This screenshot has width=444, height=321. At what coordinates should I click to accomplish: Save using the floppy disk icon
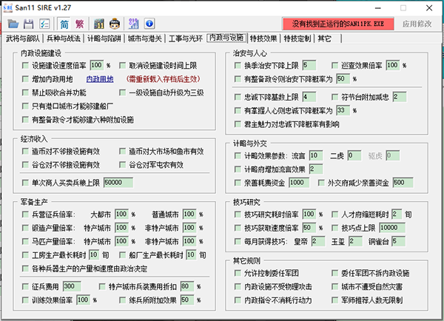pyautogui.click(x=29, y=24)
